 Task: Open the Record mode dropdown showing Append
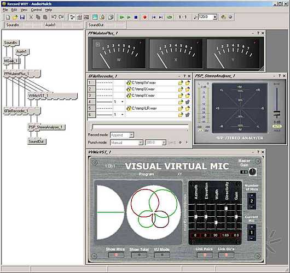[122, 135]
